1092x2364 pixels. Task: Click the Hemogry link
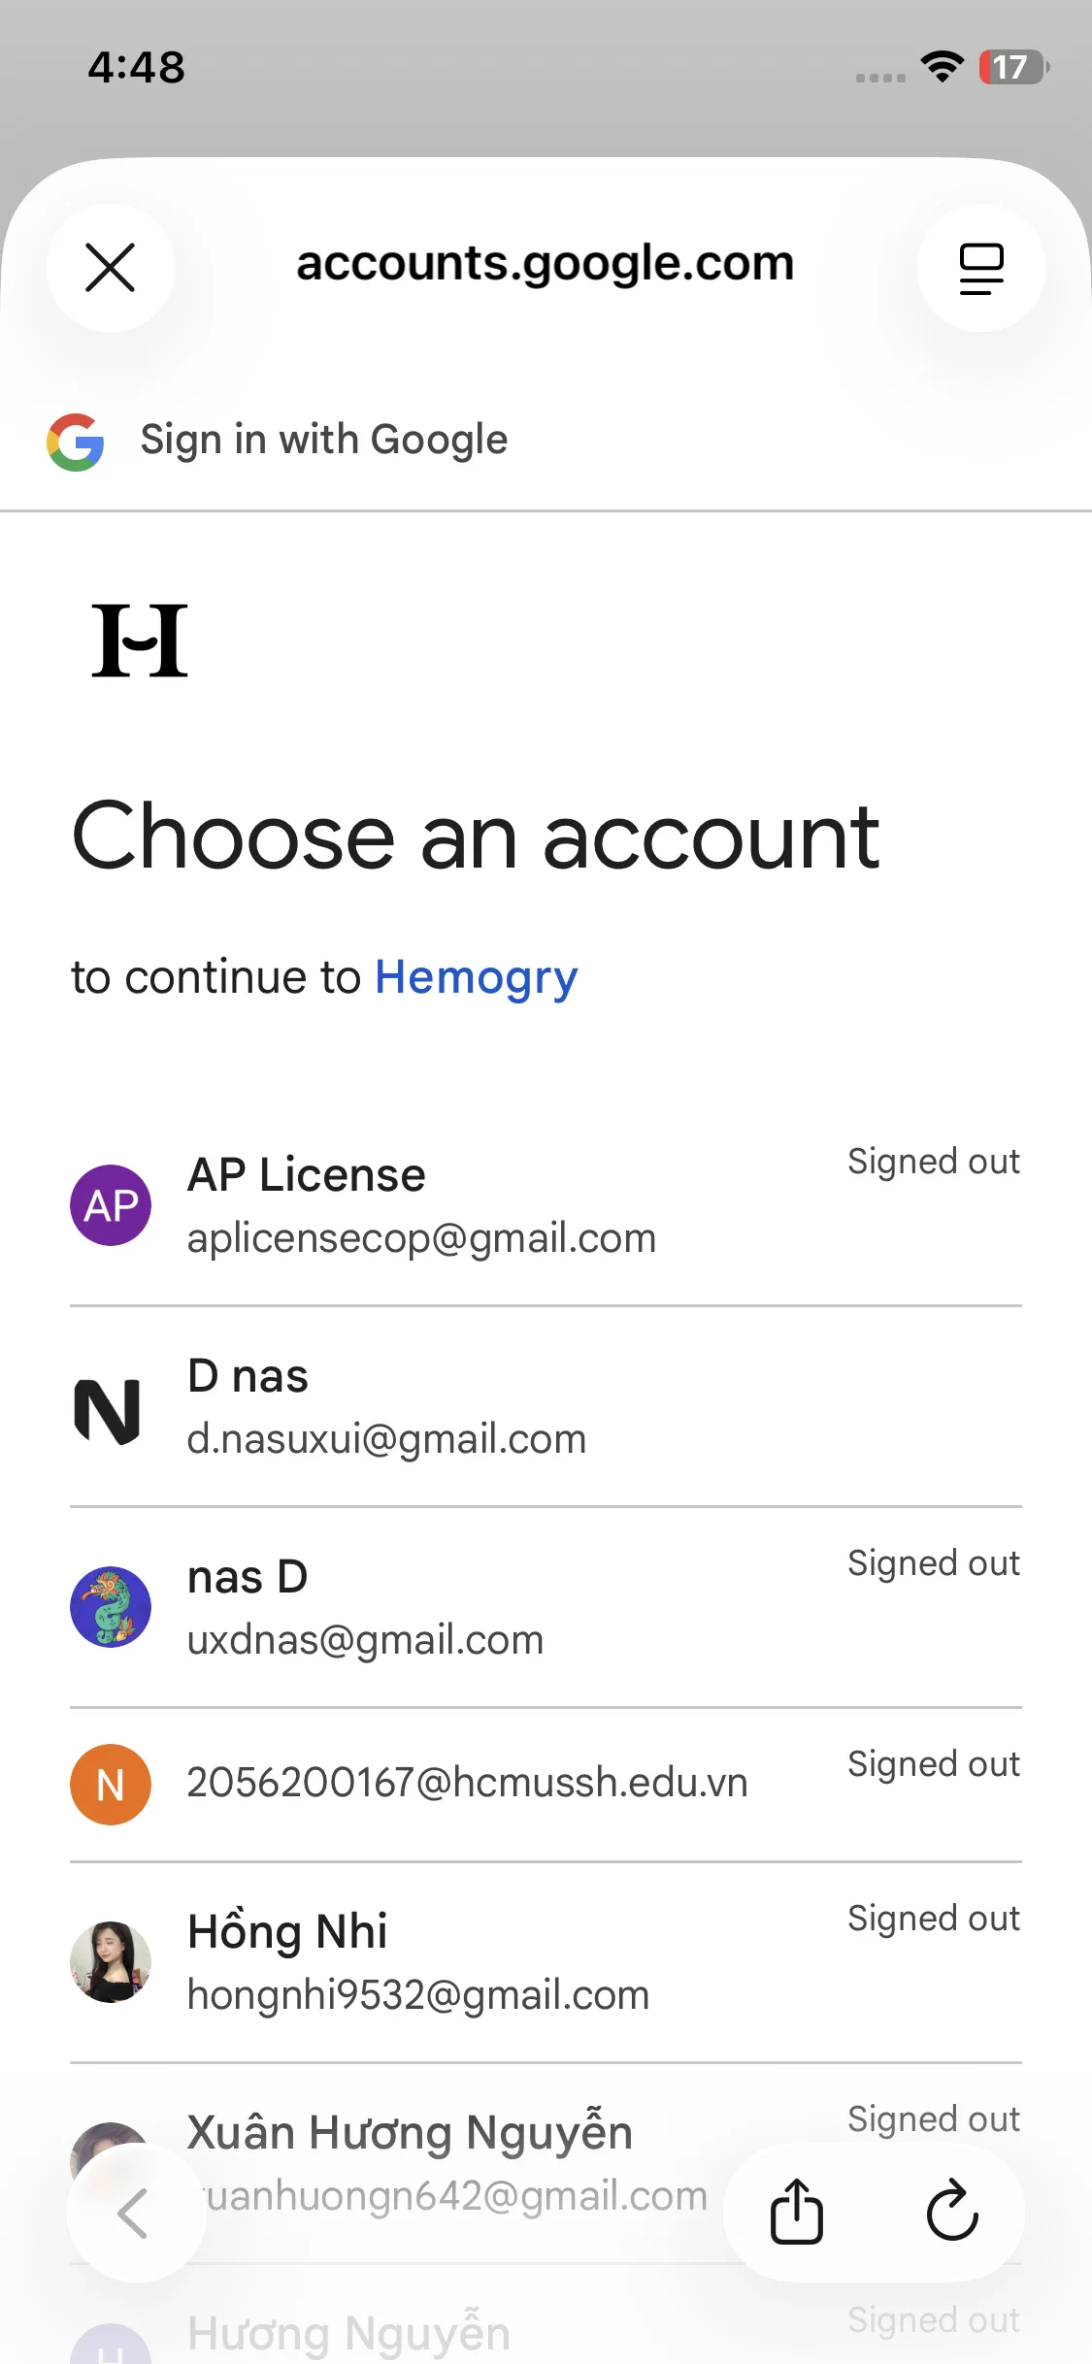[x=476, y=977]
